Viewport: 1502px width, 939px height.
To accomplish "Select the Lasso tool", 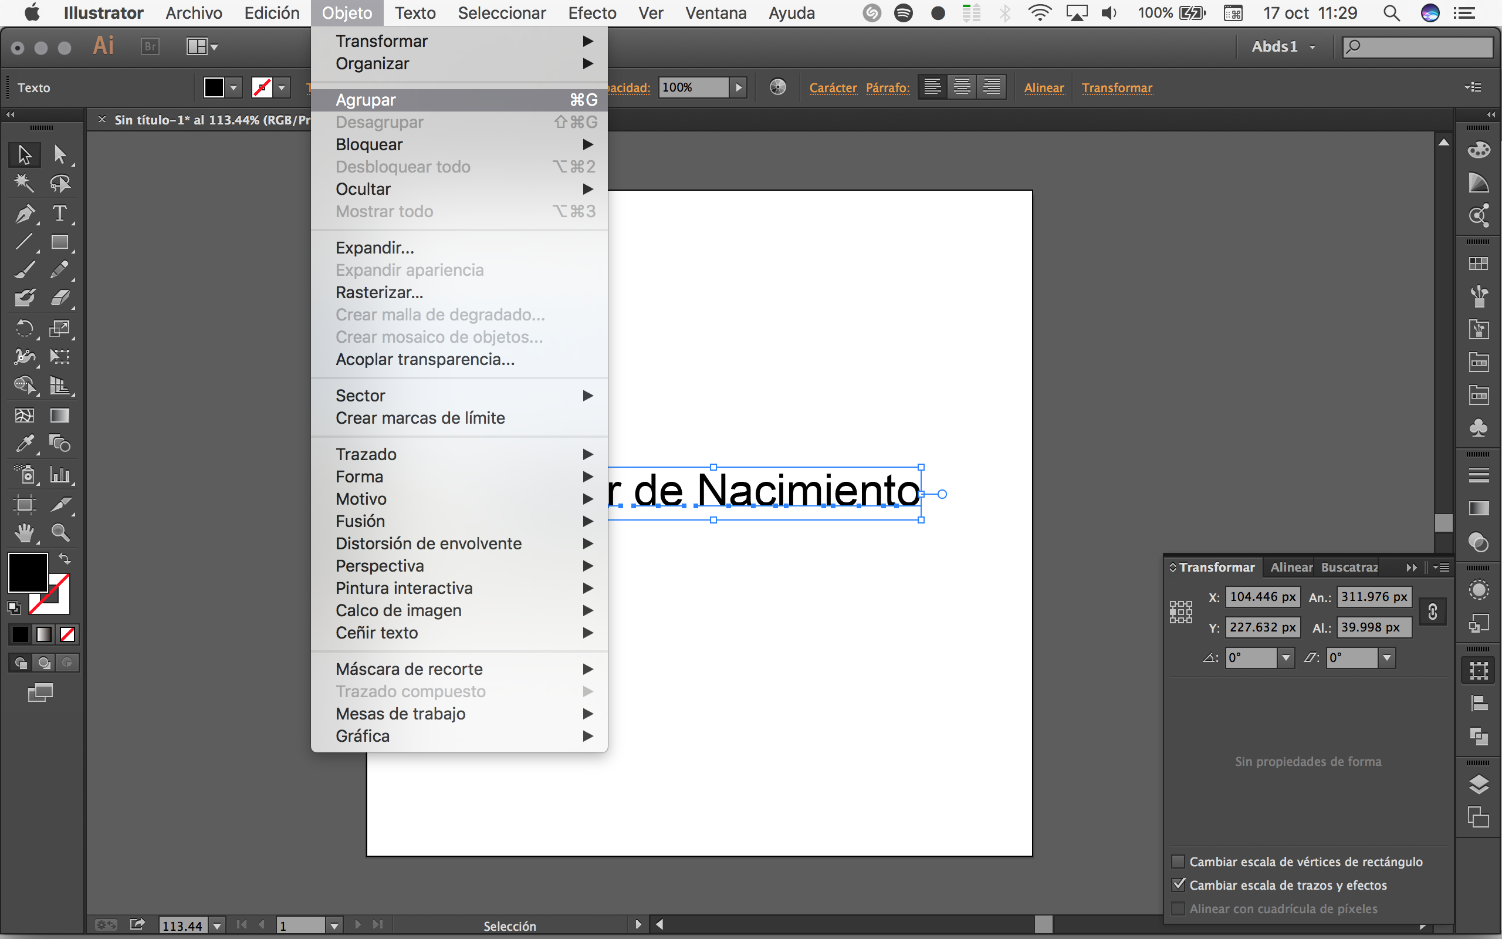I will (60, 183).
